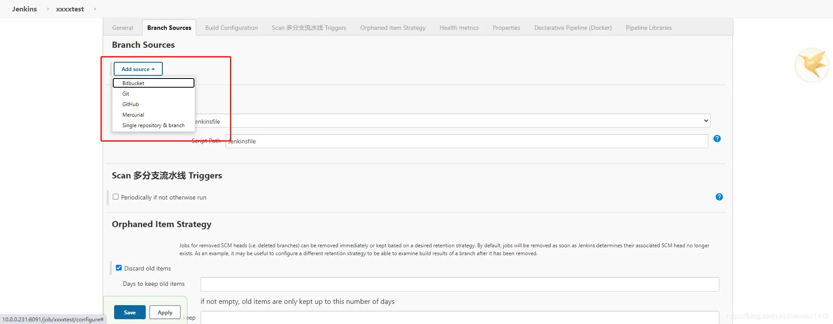
Task: Enable Periodically if not otherwise run
Action: pos(116,197)
